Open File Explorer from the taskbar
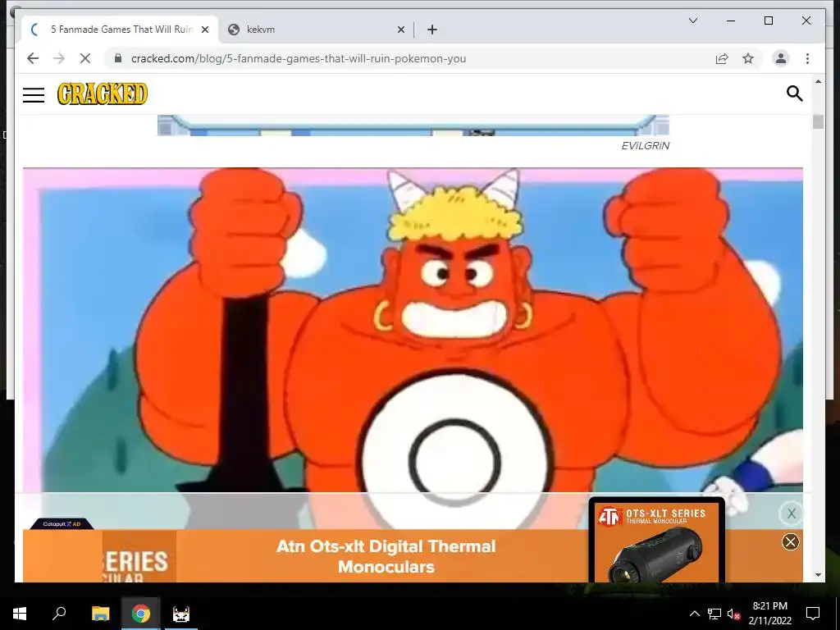Image resolution: width=840 pixels, height=630 pixels. tap(100, 614)
